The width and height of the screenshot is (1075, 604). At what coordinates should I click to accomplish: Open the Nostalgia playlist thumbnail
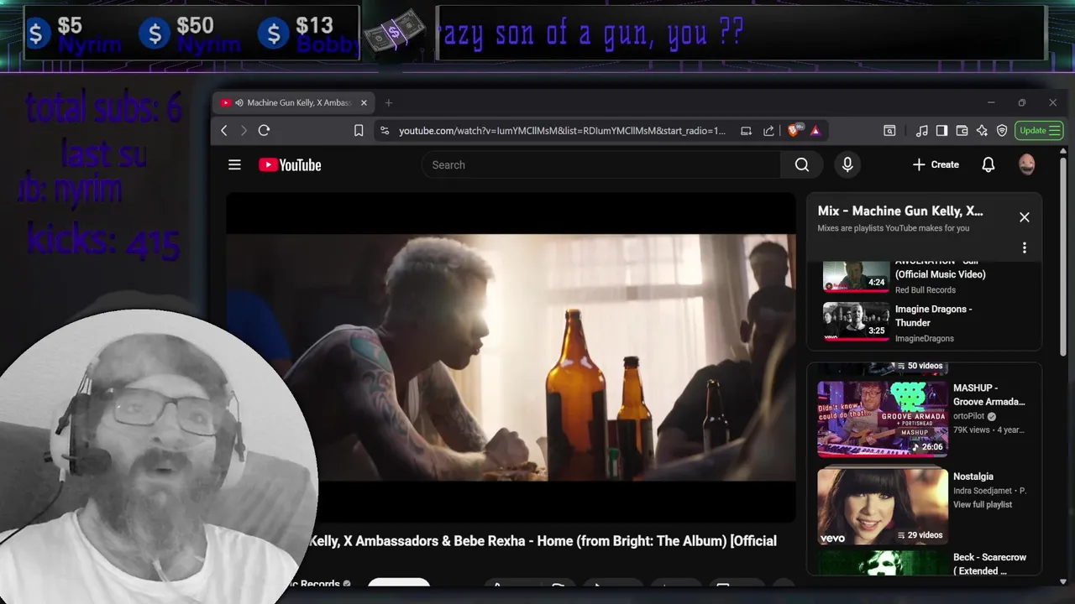coord(883,507)
